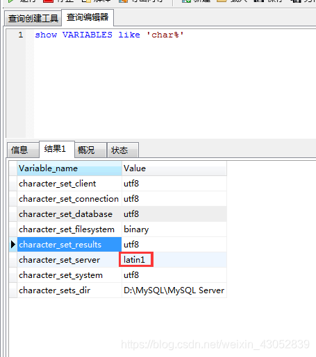Click the D:\MySQL\MySQL Server path value
This screenshot has height=357, width=316.
coord(174,290)
